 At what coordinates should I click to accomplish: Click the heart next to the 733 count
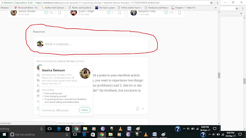click(x=46, y=13)
